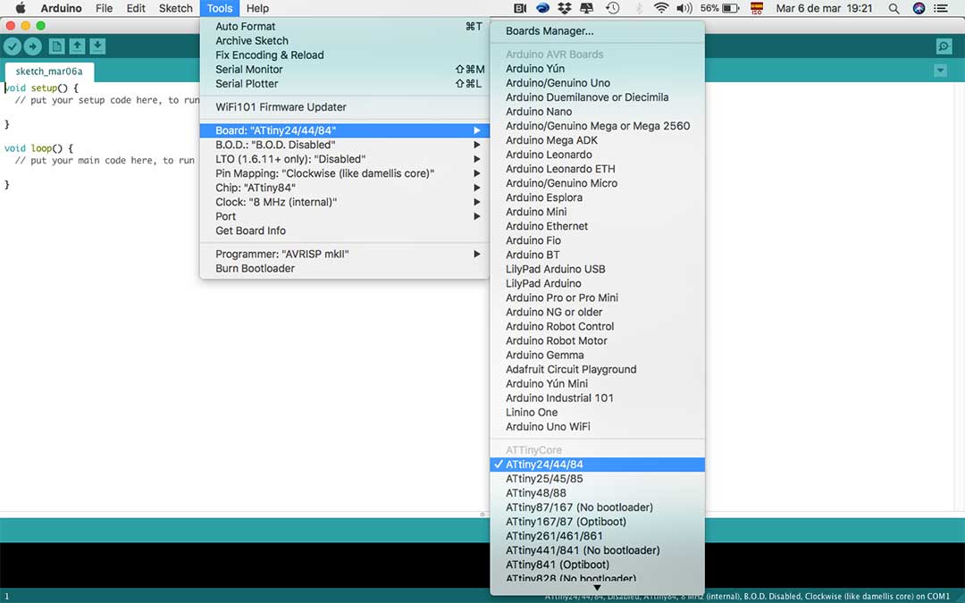Choose Get Board Info

point(345,230)
